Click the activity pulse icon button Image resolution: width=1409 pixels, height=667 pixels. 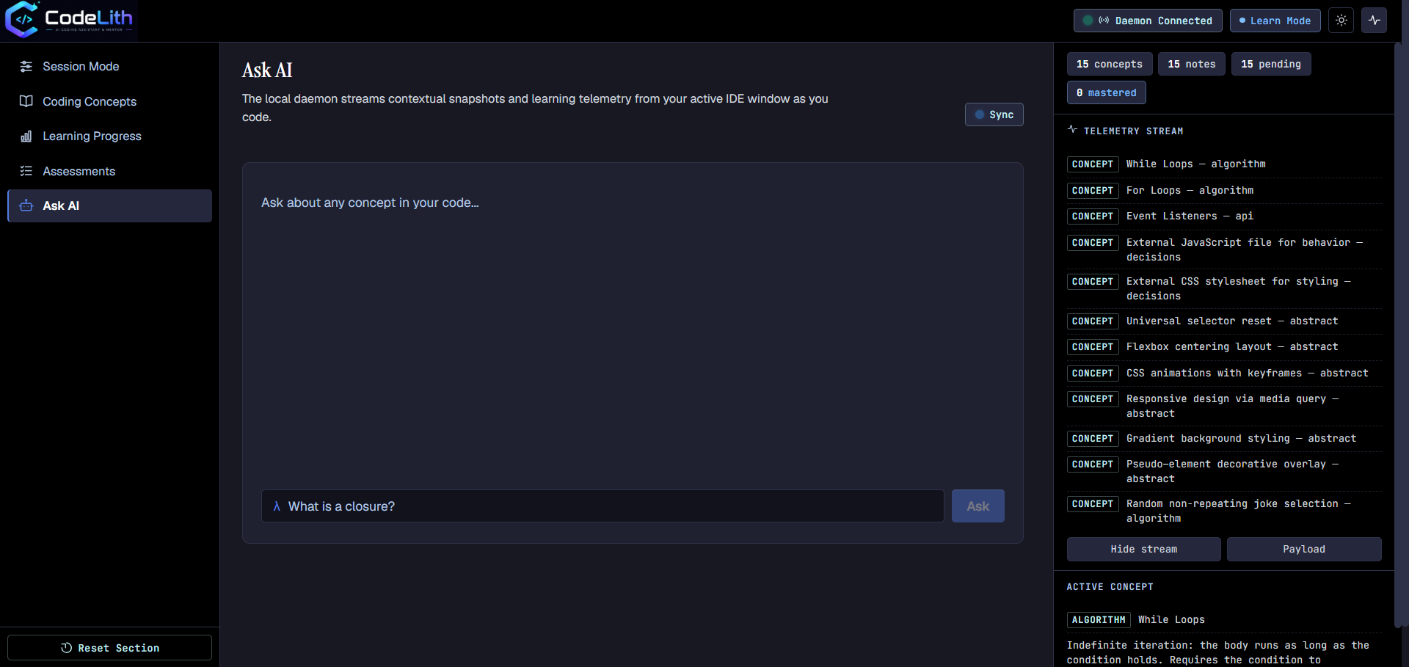(1375, 21)
